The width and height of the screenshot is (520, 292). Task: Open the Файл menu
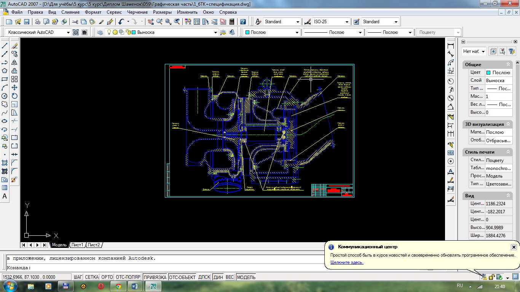(17, 12)
